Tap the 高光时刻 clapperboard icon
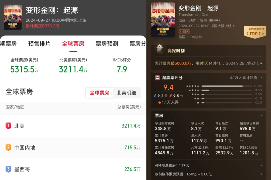Screen dimensions: 271x180 pos(160,49)
